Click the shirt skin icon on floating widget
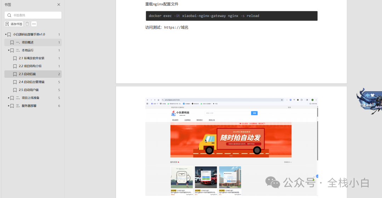 (372, 95)
